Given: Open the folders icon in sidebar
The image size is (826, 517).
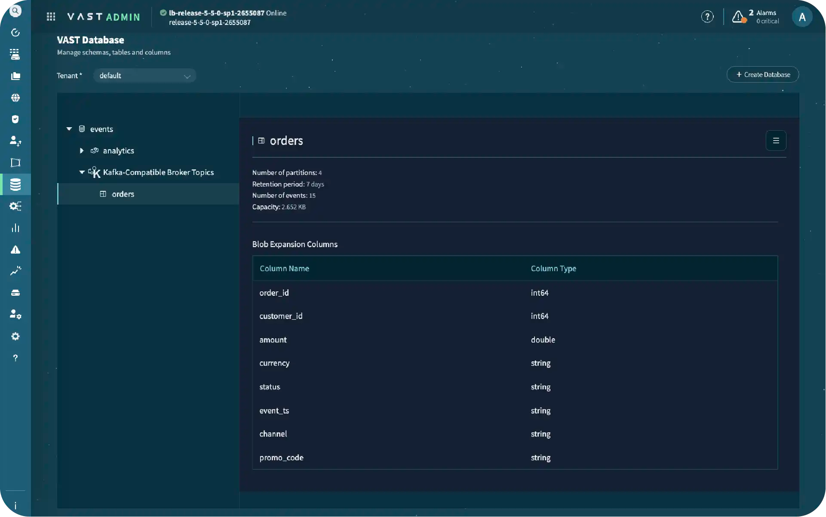Looking at the screenshot, I should click(15, 76).
